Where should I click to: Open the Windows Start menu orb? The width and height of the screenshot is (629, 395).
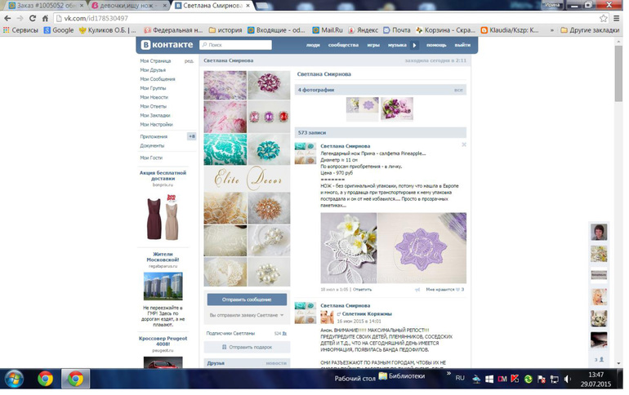point(14,379)
